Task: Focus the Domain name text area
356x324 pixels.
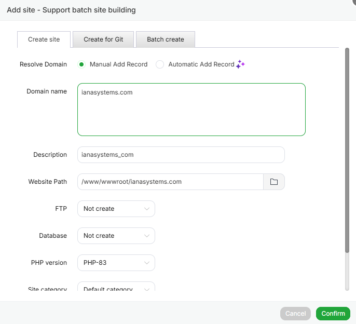Action: (x=191, y=110)
